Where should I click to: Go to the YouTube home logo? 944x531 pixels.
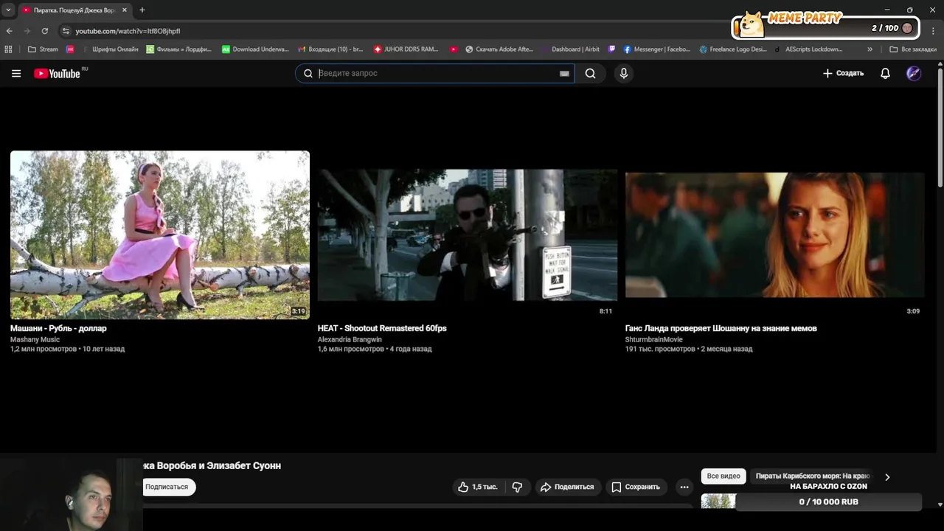coord(58,73)
